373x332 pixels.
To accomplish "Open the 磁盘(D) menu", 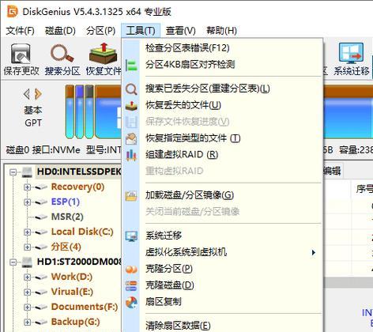I will 60,31.
